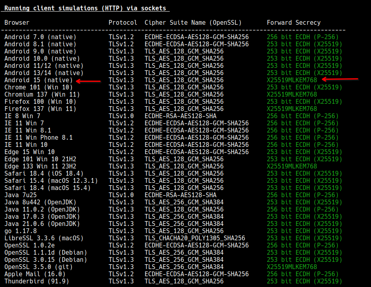Select TLS_AES_256_GCM_SHA384 in Java 8u442 row
Screen dimensions: 371x287
click(184, 202)
